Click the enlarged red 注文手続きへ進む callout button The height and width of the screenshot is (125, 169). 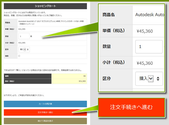(131, 107)
